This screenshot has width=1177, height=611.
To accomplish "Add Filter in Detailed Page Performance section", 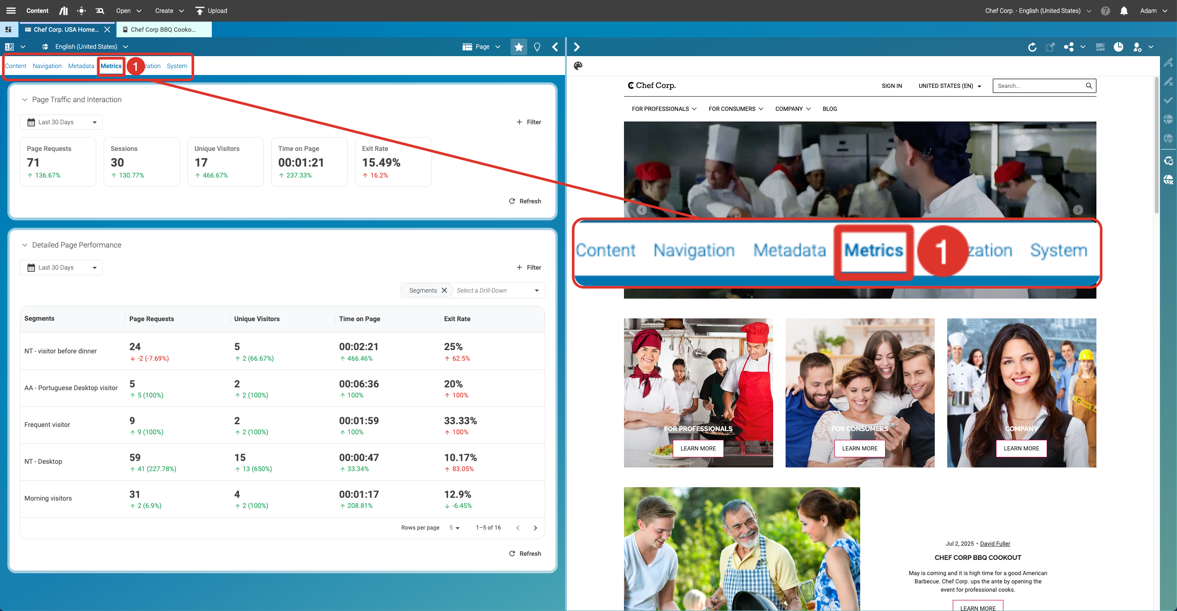I will (x=529, y=267).
